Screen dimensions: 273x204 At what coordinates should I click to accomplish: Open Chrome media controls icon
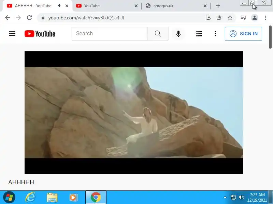coord(243,18)
